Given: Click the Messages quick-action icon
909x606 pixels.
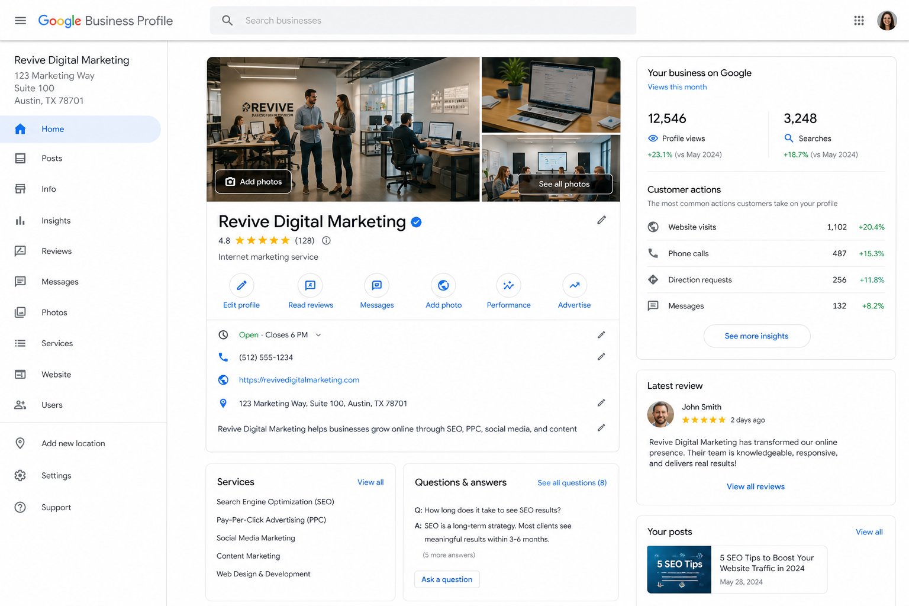Looking at the screenshot, I should pos(377,285).
